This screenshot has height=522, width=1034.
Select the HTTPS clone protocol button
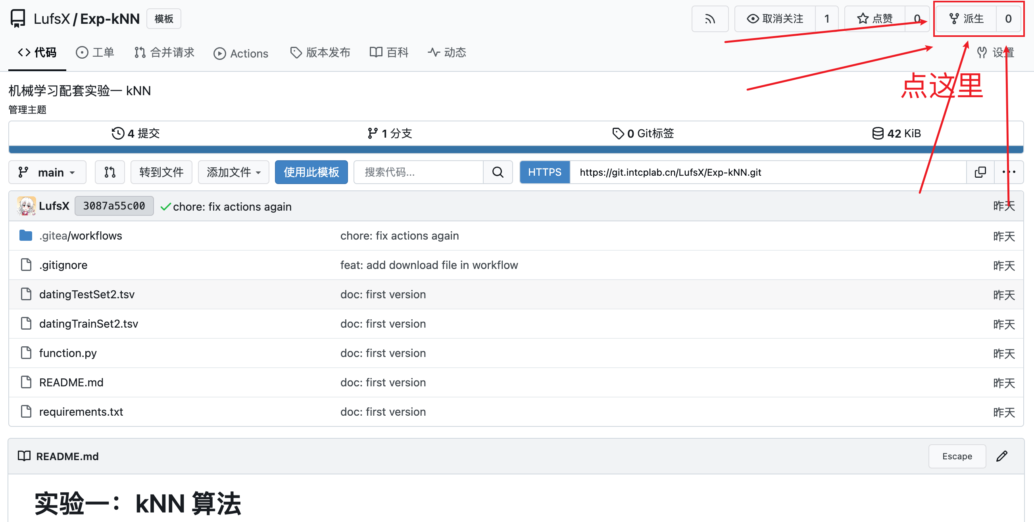(545, 172)
